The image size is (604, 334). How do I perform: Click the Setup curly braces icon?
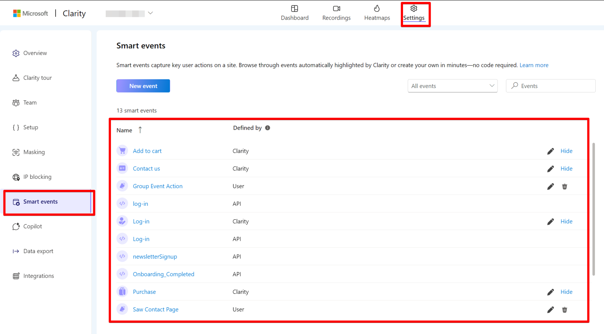[x=16, y=127]
